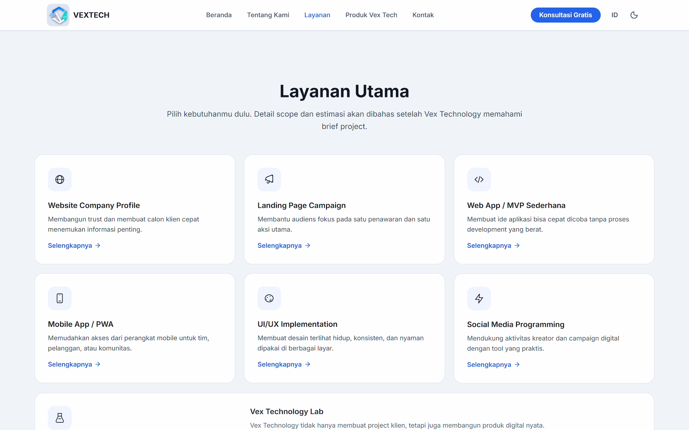
Task: Click the VEXTECH brand name text
Action: tap(92, 15)
